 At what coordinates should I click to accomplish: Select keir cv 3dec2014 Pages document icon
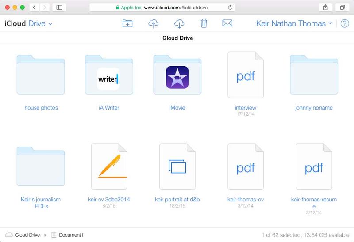tap(109, 166)
